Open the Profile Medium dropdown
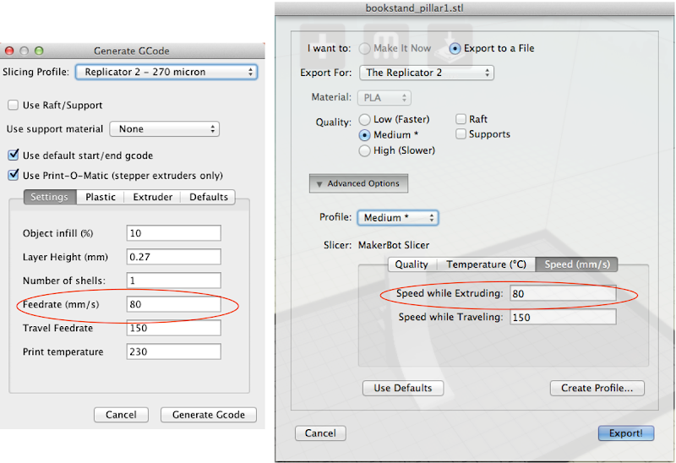The height and width of the screenshot is (463, 676). pyautogui.click(x=398, y=218)
